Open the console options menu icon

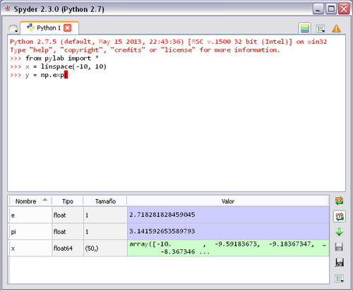321,29
